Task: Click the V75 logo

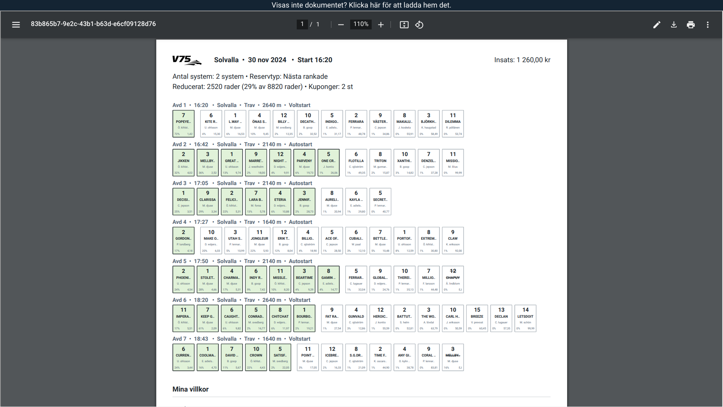Action: pos(186,60)
